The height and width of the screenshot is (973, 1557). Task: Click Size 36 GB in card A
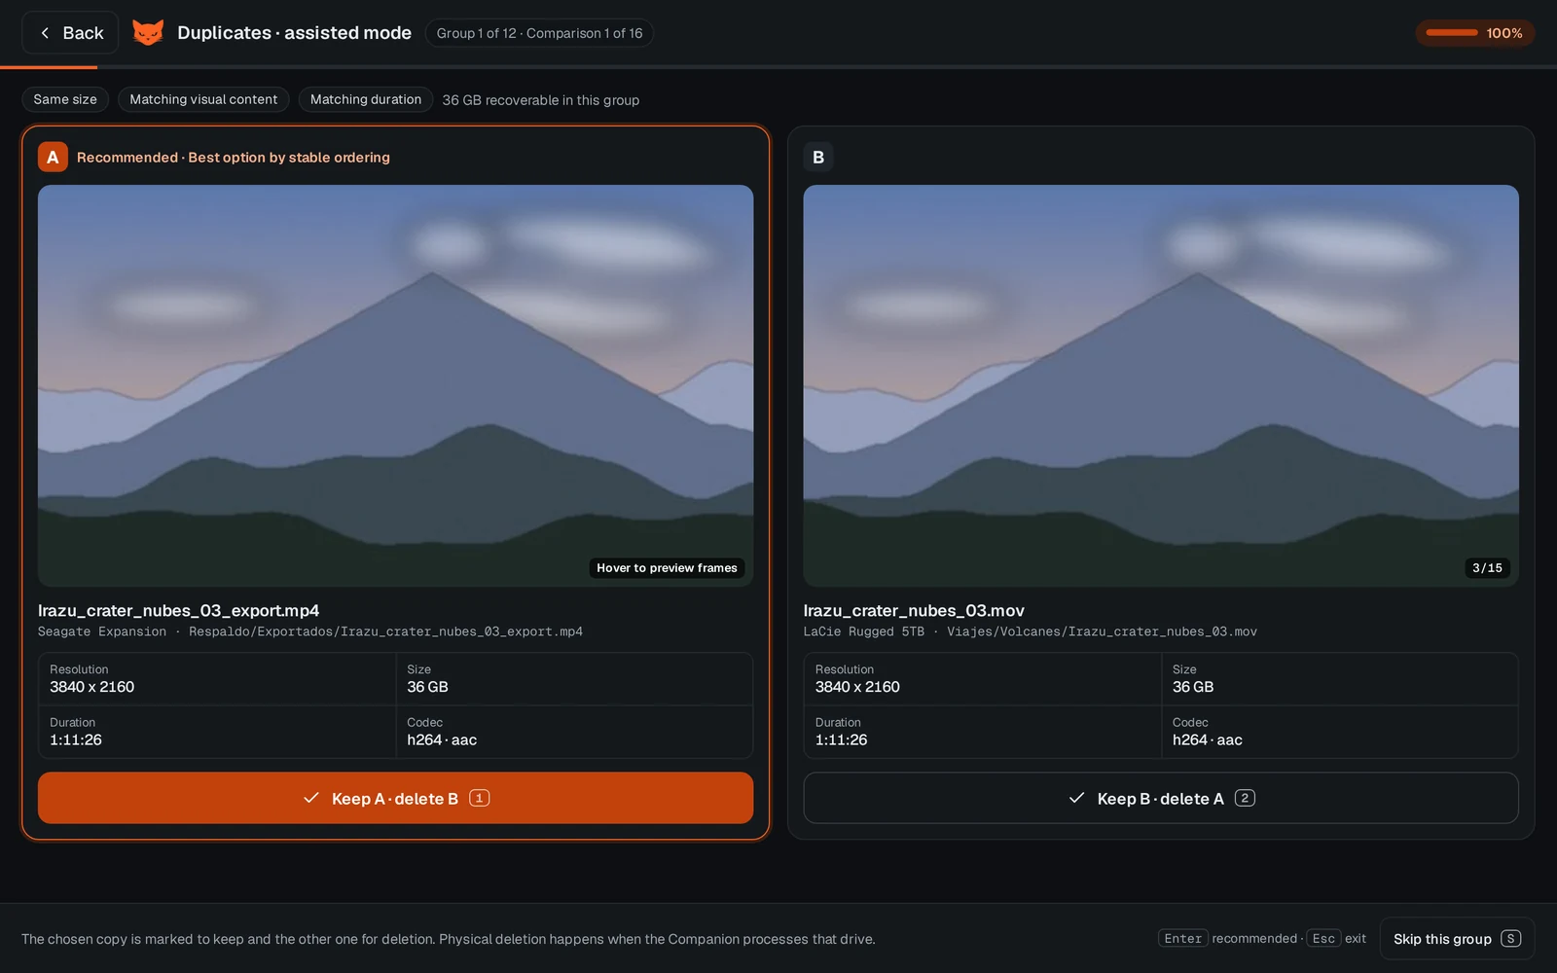point(574,679)
